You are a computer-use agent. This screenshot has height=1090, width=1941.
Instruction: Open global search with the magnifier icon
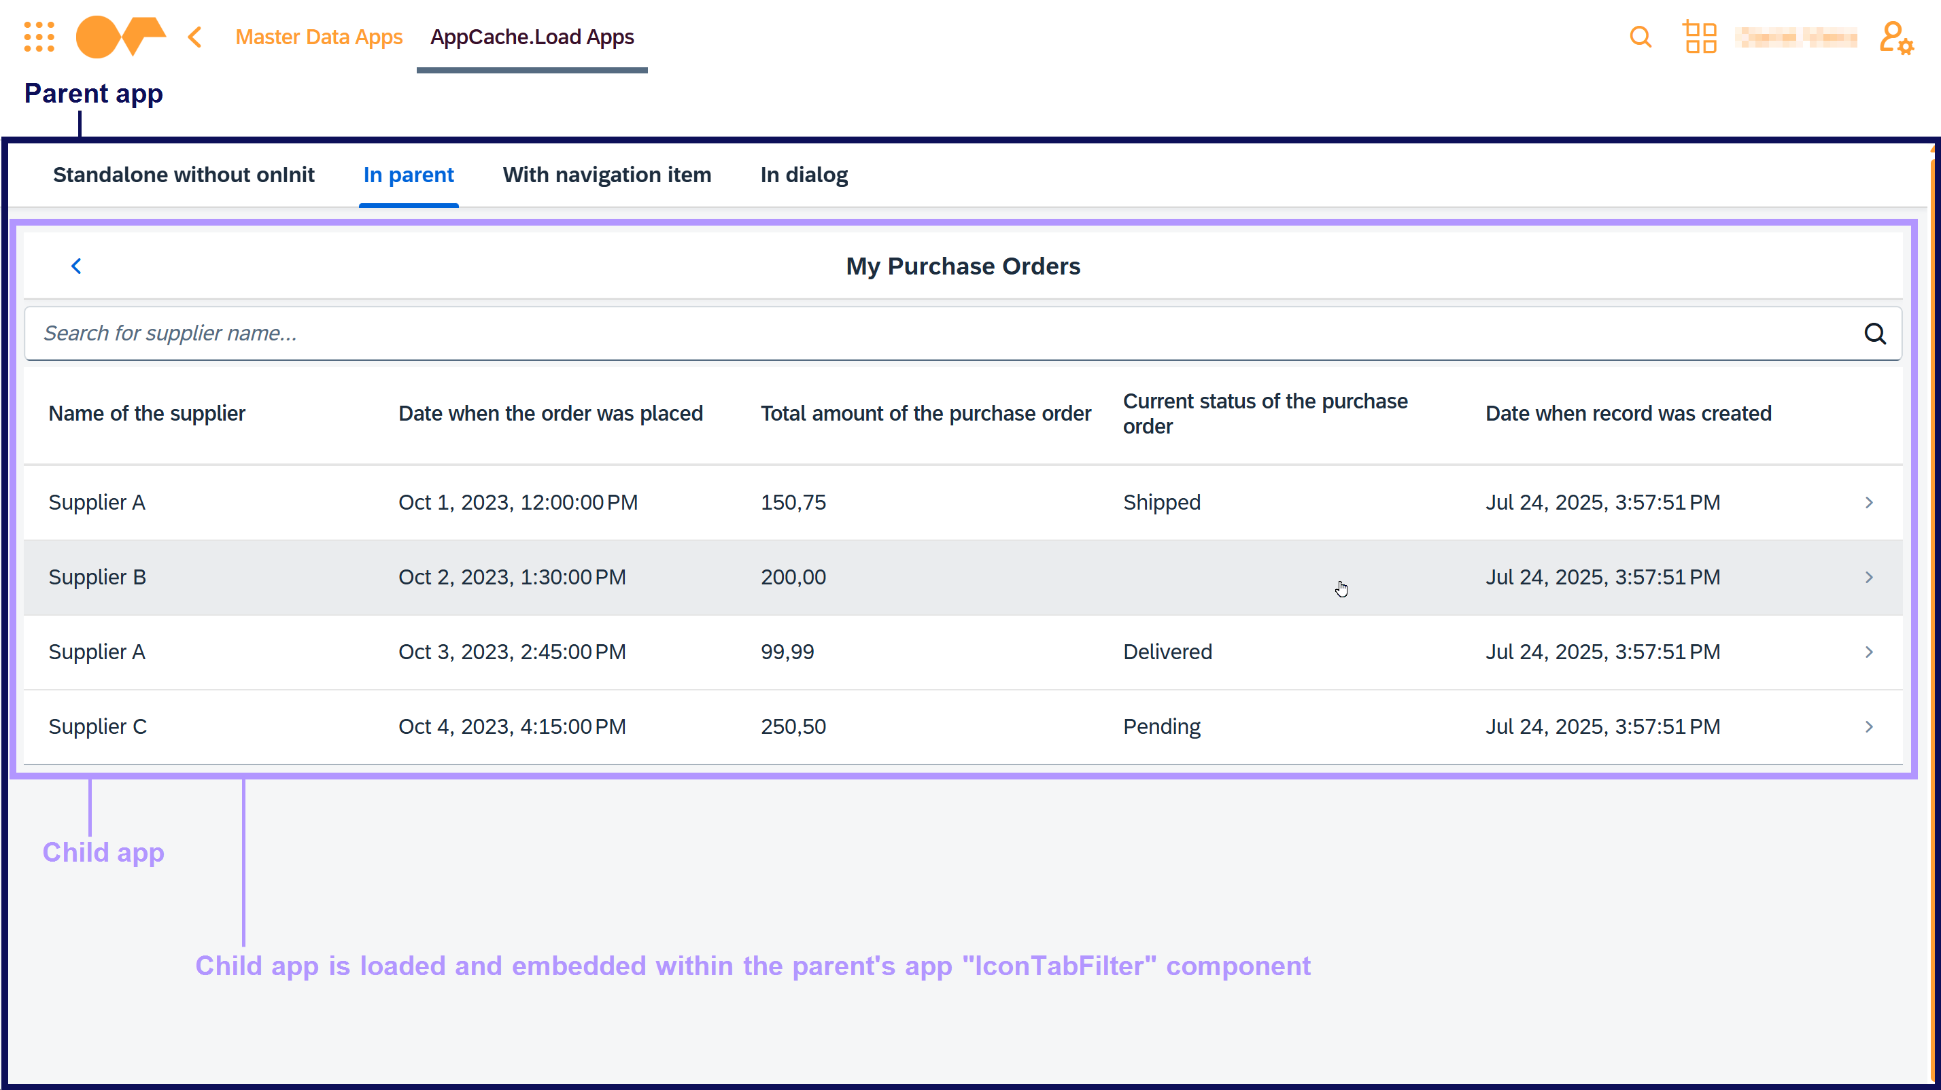click(x=1640, y=36)
